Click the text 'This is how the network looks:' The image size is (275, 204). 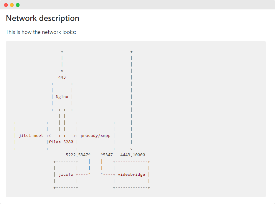pyautogui.click(x=41, y=32)
